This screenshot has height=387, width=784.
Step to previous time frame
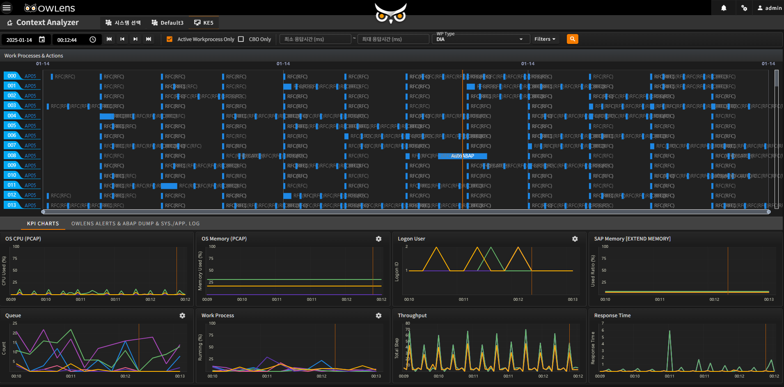(x=122, y=39)
